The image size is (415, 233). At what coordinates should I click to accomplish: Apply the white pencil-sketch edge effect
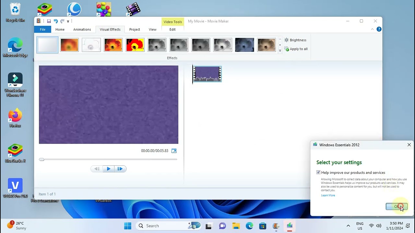coord(91,45)
